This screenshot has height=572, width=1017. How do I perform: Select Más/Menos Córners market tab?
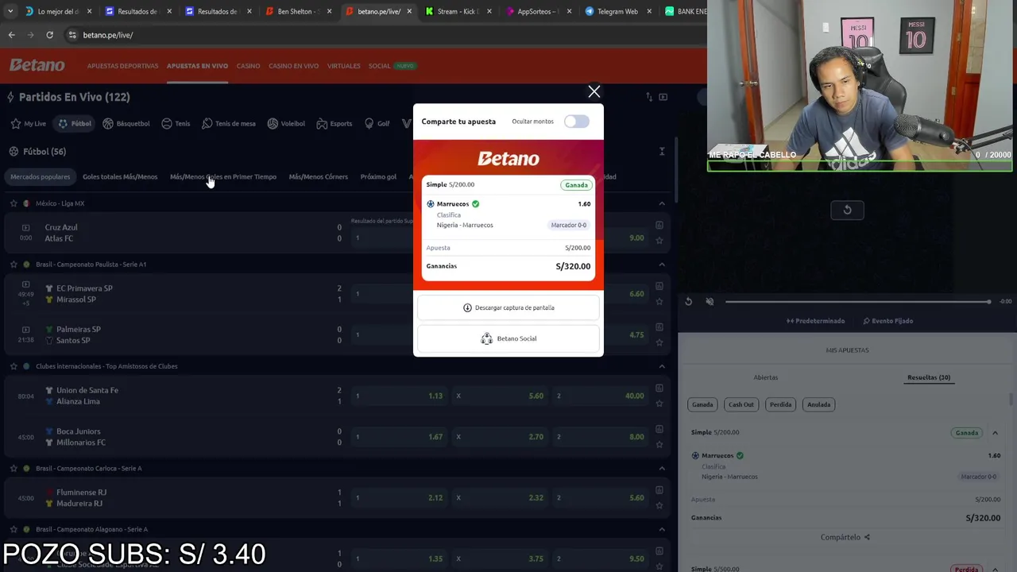318,176
